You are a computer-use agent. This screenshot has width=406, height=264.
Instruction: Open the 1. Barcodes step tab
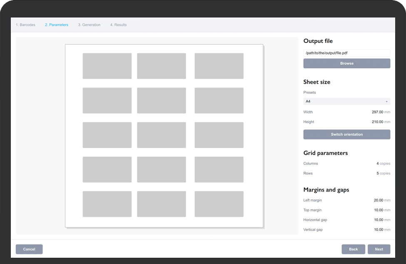(25, 25)
